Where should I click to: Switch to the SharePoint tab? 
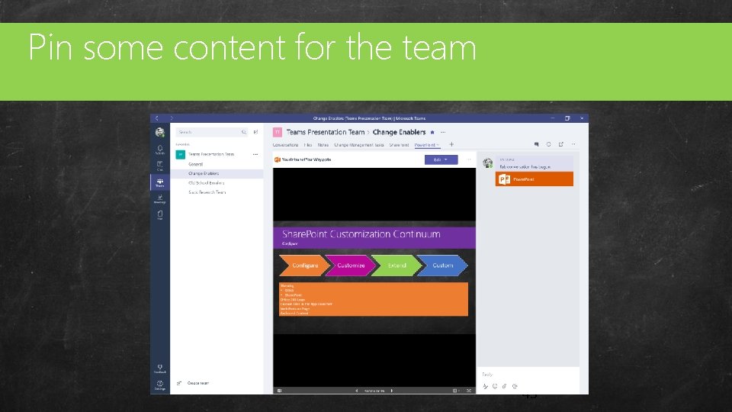[x=399, y=145]
